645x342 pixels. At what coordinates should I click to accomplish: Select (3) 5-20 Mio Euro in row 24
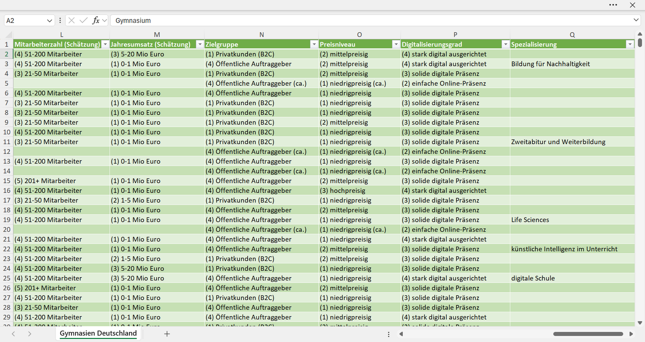click(157, 269)
